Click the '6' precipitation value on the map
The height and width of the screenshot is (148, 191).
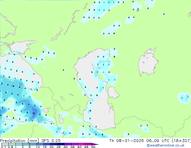14,86
